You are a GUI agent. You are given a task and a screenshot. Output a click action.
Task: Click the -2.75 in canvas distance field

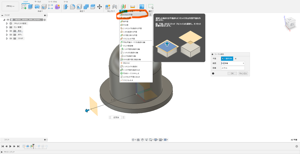click(x=116, y=117)
